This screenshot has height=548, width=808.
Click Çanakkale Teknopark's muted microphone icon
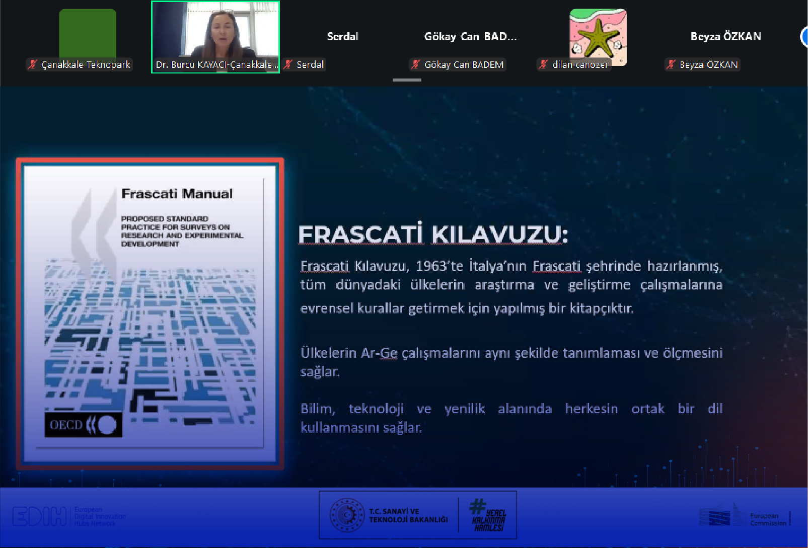click(33, 64)
